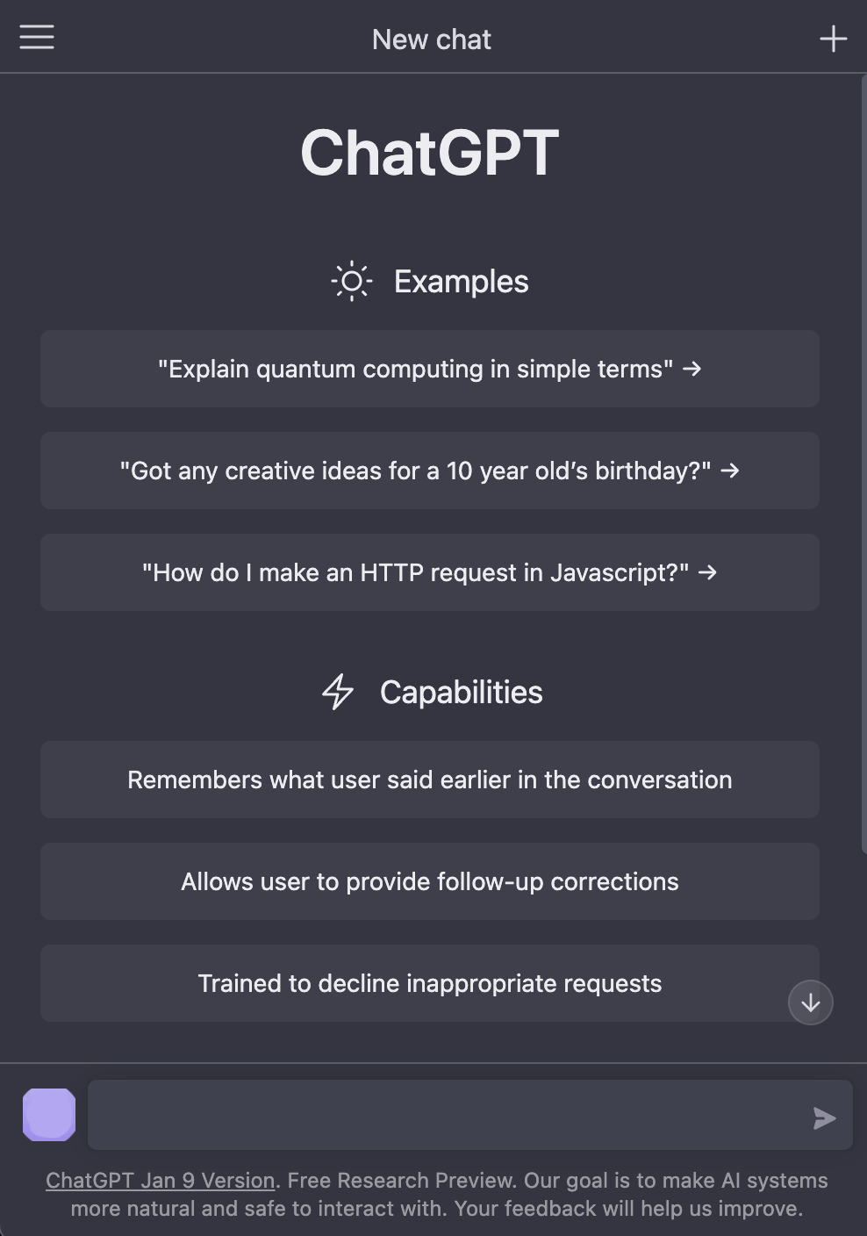Open the 'ChatGPT Jan 9 Version' link

[x=161, y=1180]
